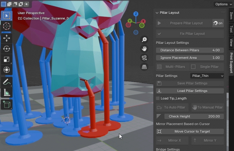Screen dimensions: 234x151
Task: Click the pan view hand icon
Action: [144, 49]
